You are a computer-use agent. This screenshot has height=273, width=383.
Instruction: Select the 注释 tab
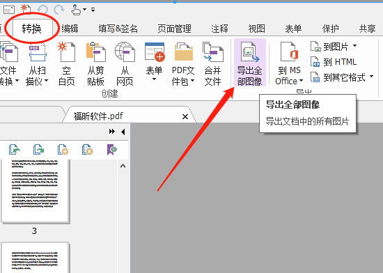219,29
